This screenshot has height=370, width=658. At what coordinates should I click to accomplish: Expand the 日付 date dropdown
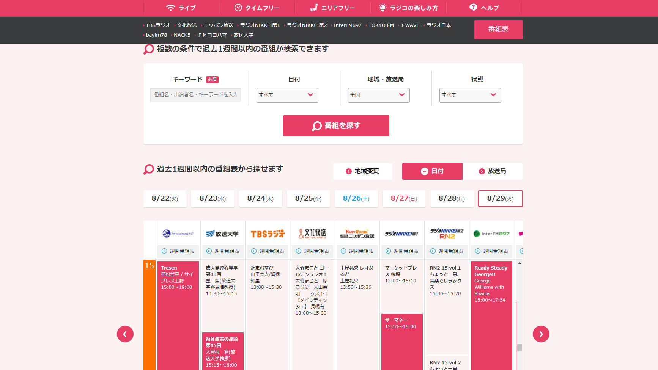point(287,95)
